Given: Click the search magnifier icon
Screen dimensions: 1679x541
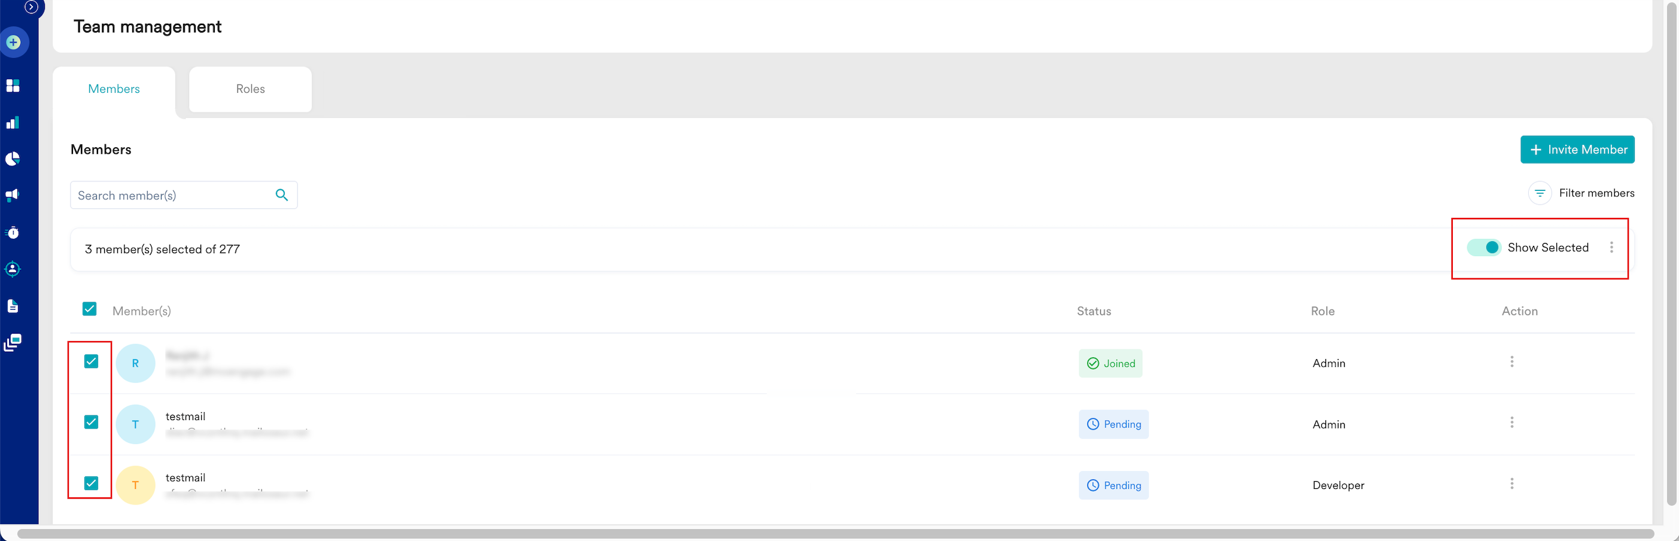Looking at the screenshot, I should 282,195.
